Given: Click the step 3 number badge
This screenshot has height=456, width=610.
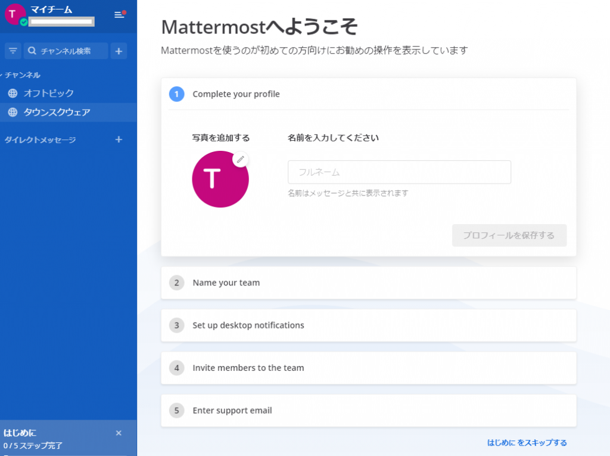Looking at the screenshot, I should click(176, 325).
